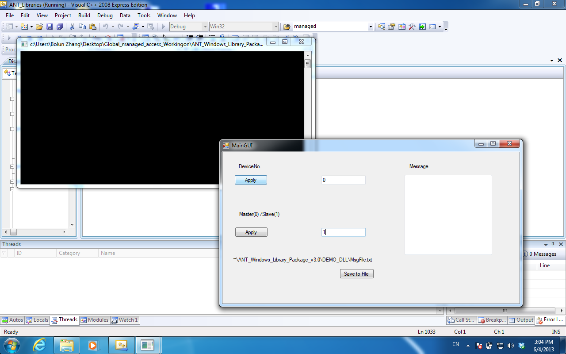
Task: Click the Navigate Backward icon
Action: 136,27
